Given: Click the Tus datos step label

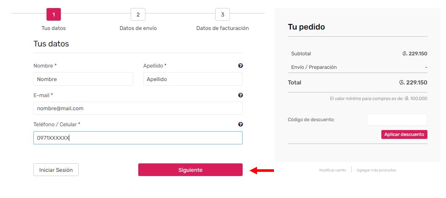Looking at the screenshot, I should click(54, 28).
